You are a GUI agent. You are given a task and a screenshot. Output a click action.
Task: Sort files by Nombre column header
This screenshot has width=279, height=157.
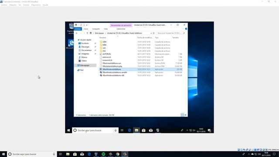point(103,38)
